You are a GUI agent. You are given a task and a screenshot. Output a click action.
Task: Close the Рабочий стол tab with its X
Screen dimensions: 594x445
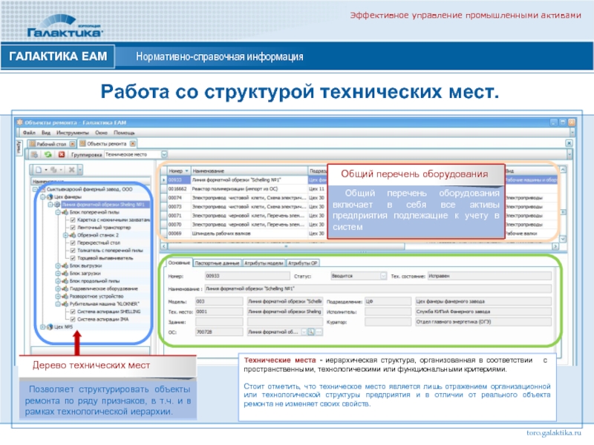pyautogui.click(x=72, y=144)
